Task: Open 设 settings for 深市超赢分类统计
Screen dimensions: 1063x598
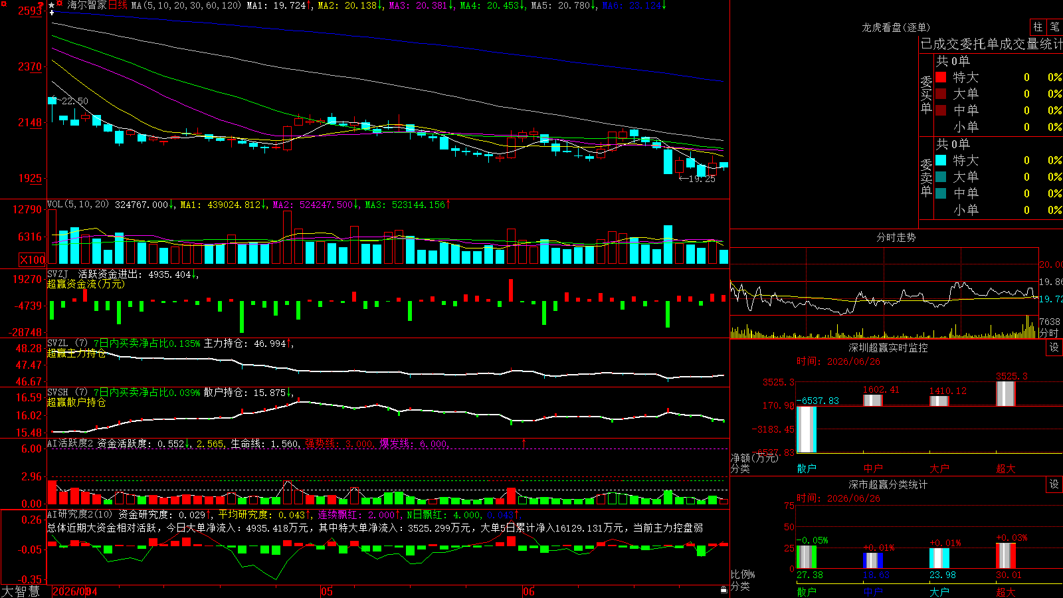Action: tap(1054, 484)
